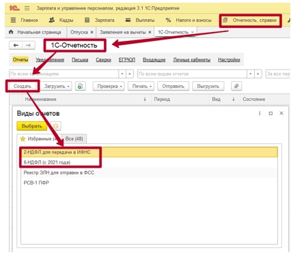Click the Отправить button
Viewport: 293px width, 259px height.
point(173,87)
